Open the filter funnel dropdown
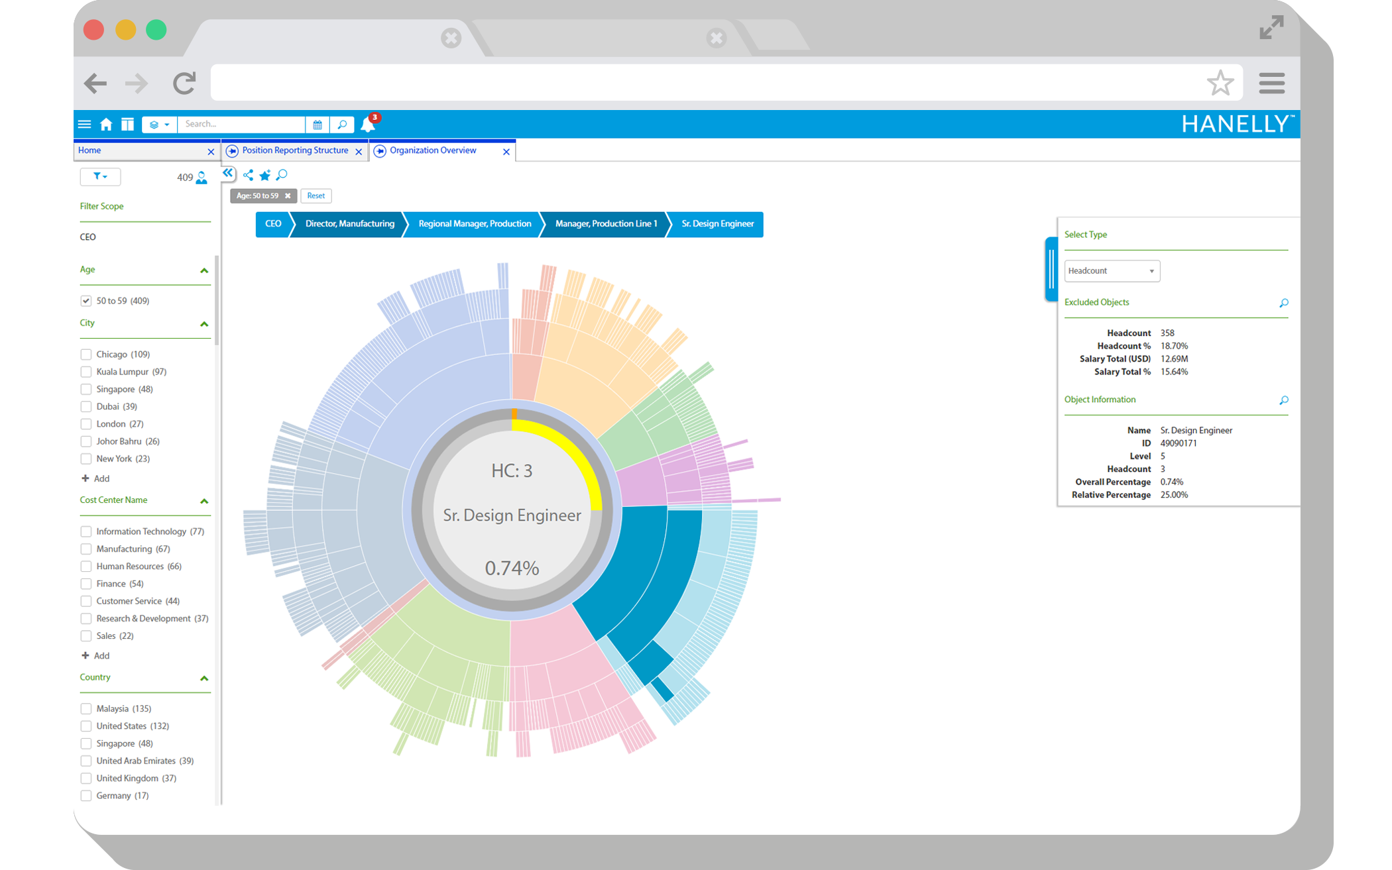Image resolution: width=1392 pixels, height=870 pixels. (x=100, y=177)
